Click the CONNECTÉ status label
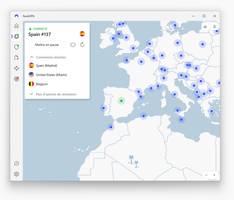The width and height of the screenshot is (234, 200). coord(40,29)
